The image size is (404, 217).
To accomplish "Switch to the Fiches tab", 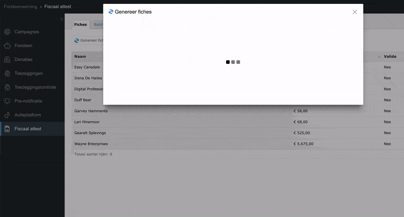I will click(80, 25).
